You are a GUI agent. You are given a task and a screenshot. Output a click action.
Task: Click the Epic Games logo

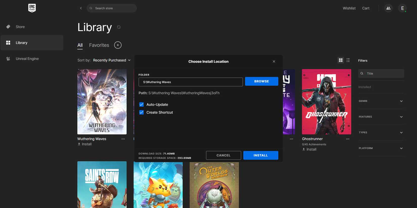coord(32,8)
